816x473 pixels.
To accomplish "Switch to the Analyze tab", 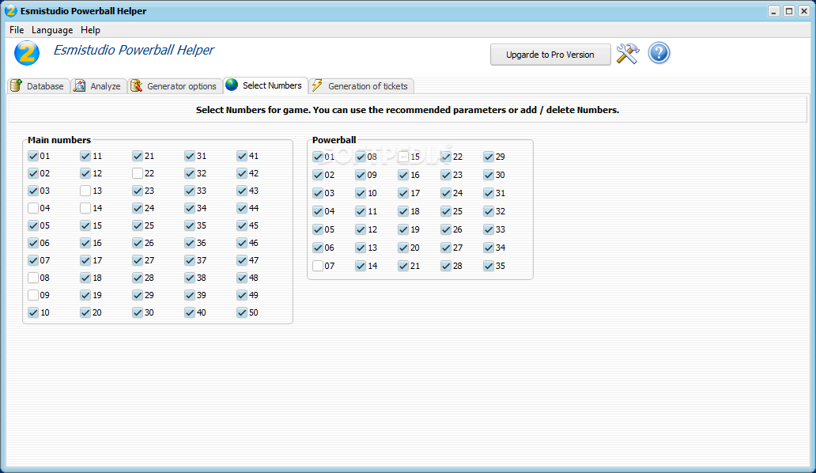I will click(x=98, y=86).
